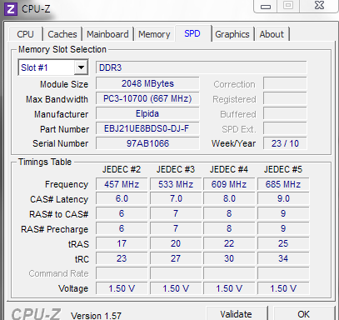This screenshot has height=320, width=339.
Task: Click tRC value 23
Action: 122,258
